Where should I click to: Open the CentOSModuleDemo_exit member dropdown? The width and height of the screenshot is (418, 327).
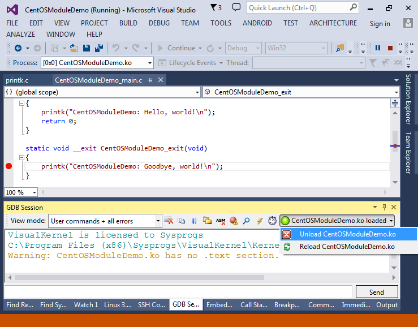point(397,92)
